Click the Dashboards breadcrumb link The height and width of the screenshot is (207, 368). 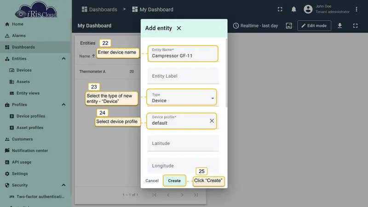pos(99,9)
